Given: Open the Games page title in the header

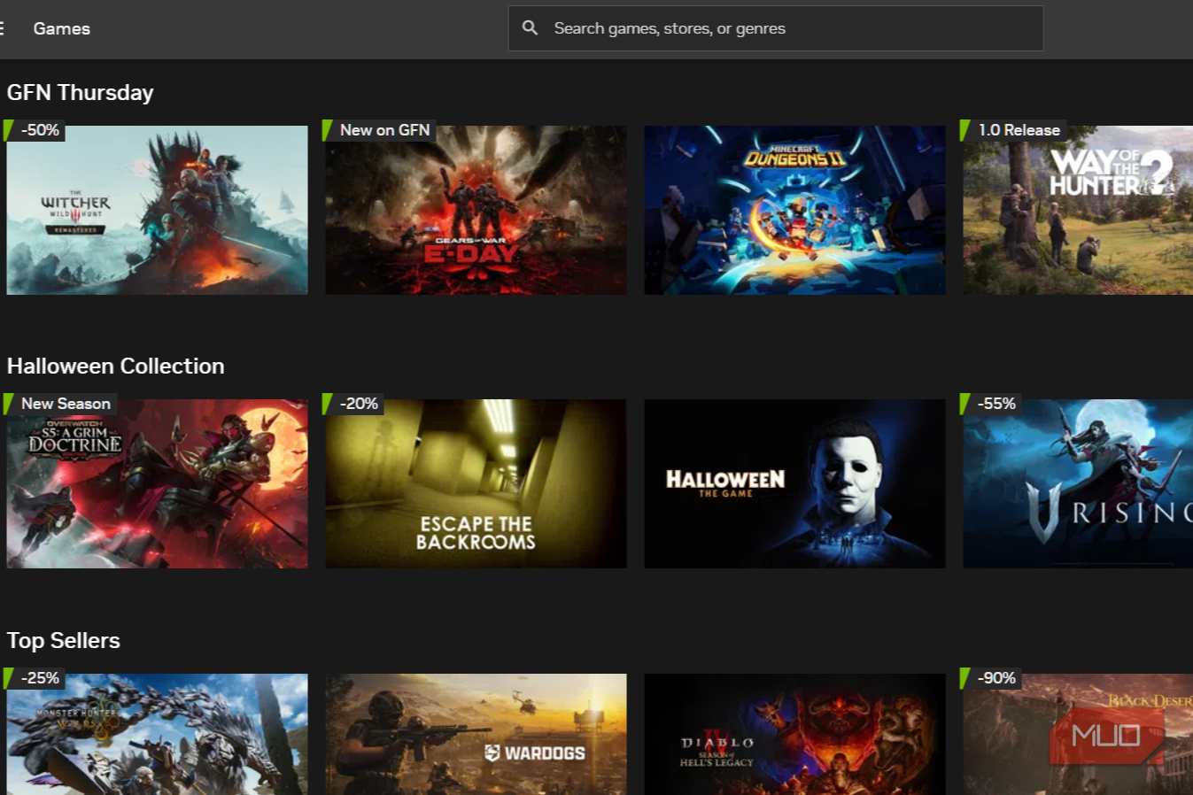Looking at the screenshot, I should (x=61, y=28).
